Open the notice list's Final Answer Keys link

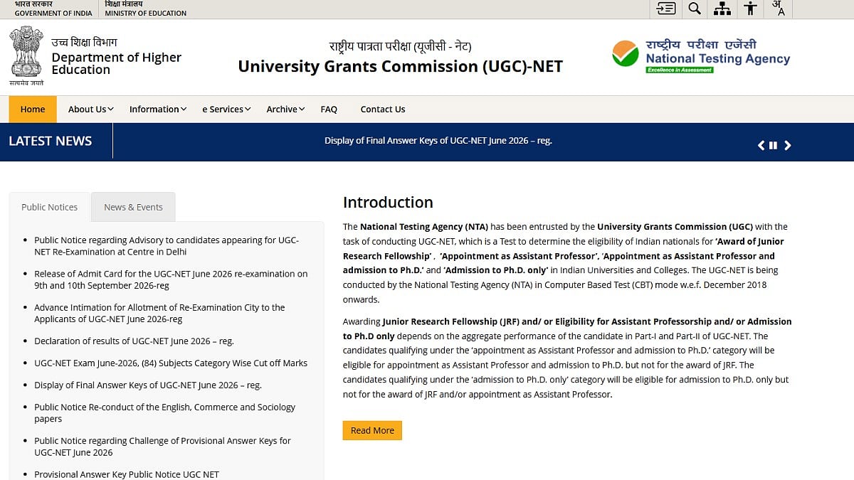(148, 385)
